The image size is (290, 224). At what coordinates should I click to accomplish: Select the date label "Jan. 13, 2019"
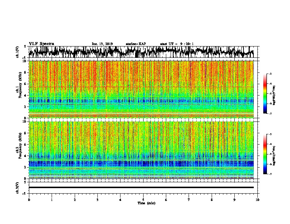pos(102,44)
